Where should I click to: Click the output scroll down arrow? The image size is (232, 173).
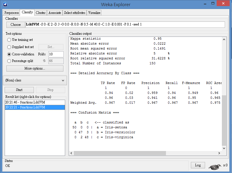point(224,148)
